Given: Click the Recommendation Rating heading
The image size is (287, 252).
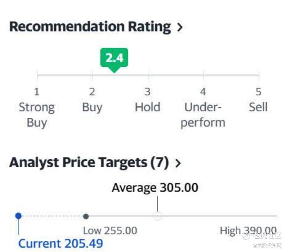Looking at the screenshot, I should coord(90,27).
